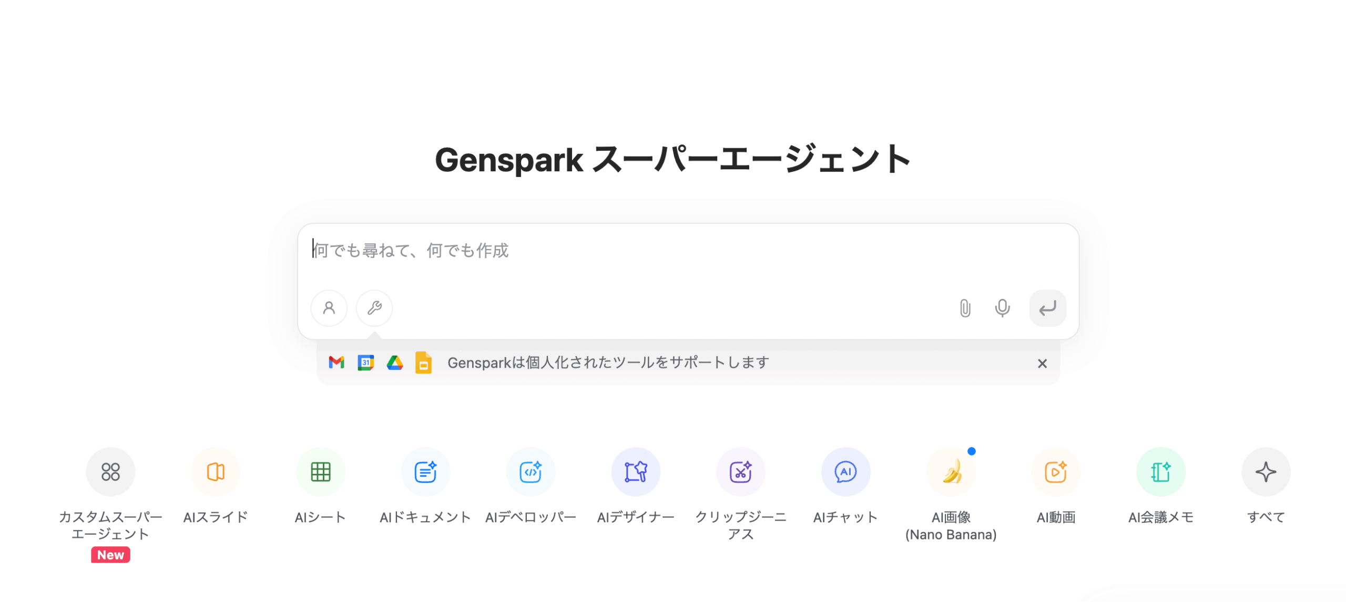
Task: Activate voice input with the microphone icon
Action: [x=1002, y=308]
